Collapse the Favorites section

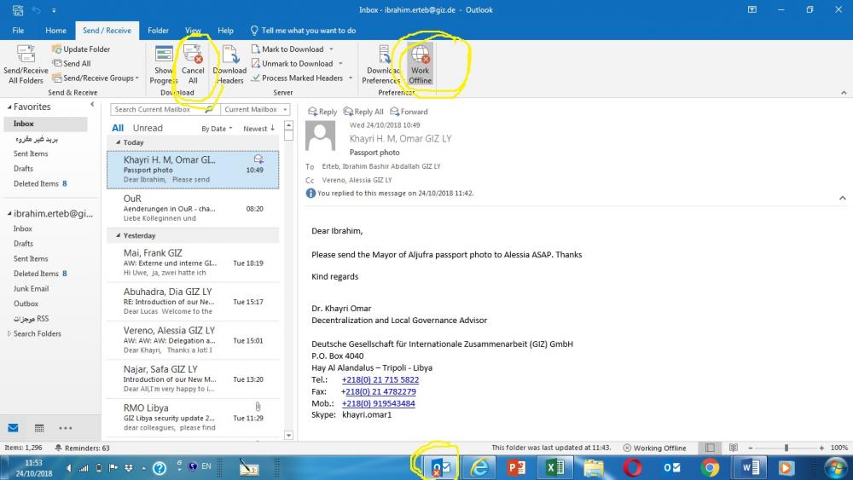9,107
